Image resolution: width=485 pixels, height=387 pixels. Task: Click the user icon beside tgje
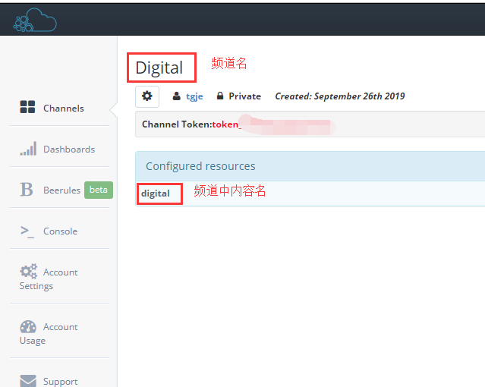click(x=177, y=96)
